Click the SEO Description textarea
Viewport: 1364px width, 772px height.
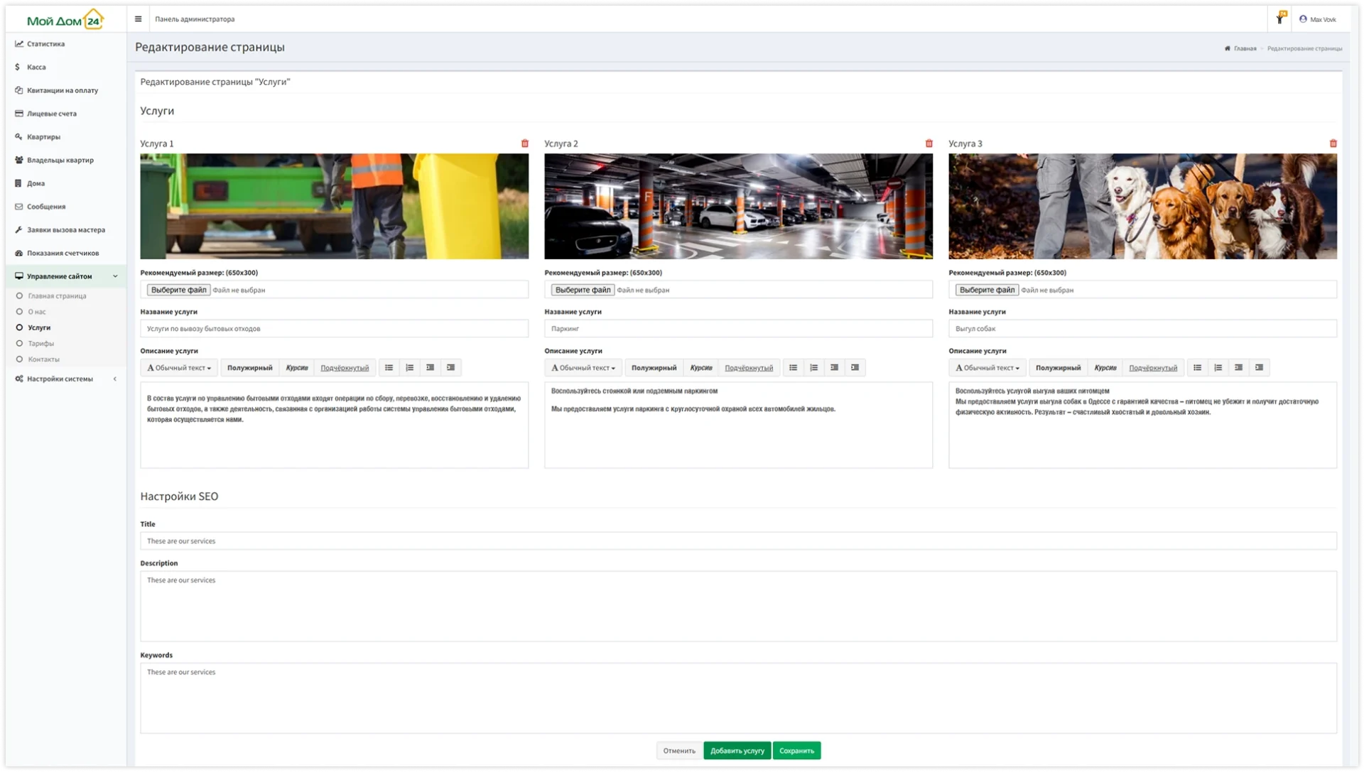tap(738, 607)
